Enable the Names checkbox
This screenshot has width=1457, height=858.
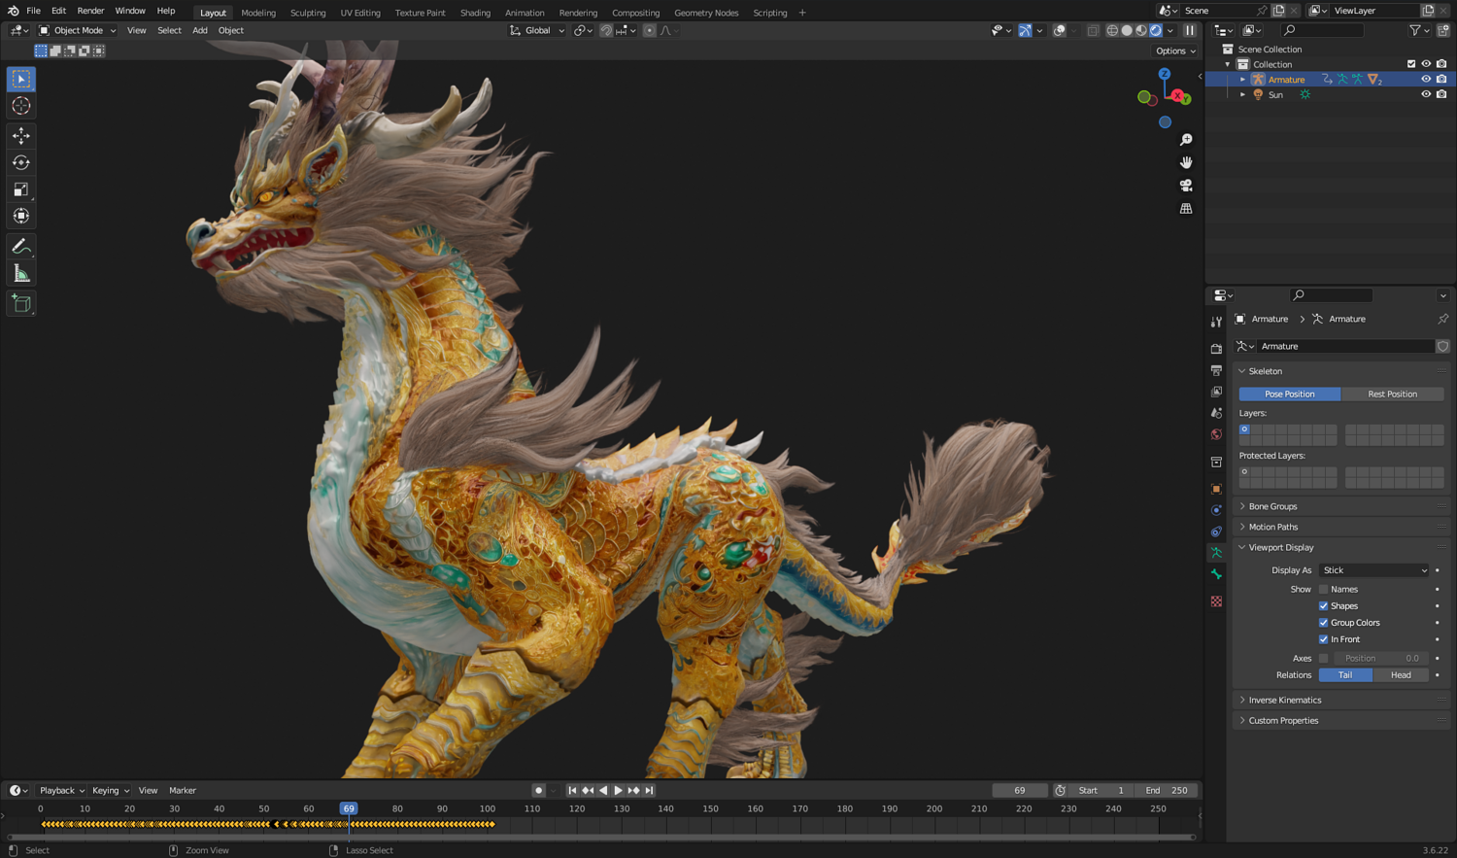click(1323, 589)
